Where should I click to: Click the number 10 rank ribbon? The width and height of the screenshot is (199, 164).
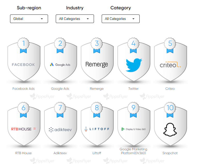(170, 110)
